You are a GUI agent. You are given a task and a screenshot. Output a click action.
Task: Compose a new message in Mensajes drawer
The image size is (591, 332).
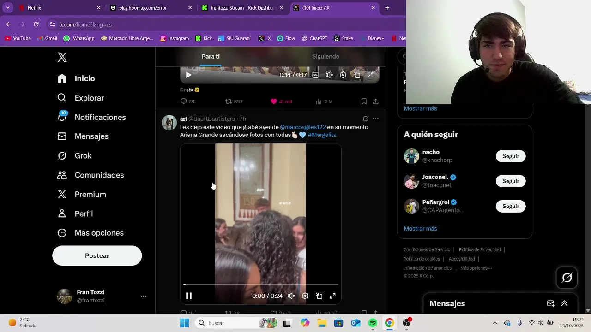pos(550,303)
